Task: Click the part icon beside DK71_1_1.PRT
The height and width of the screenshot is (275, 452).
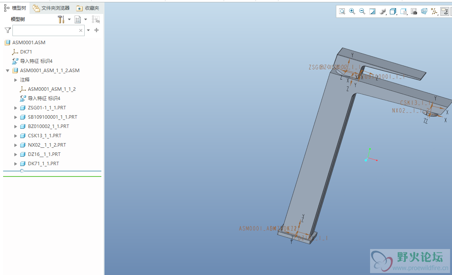Action: (x=23, y=164)
